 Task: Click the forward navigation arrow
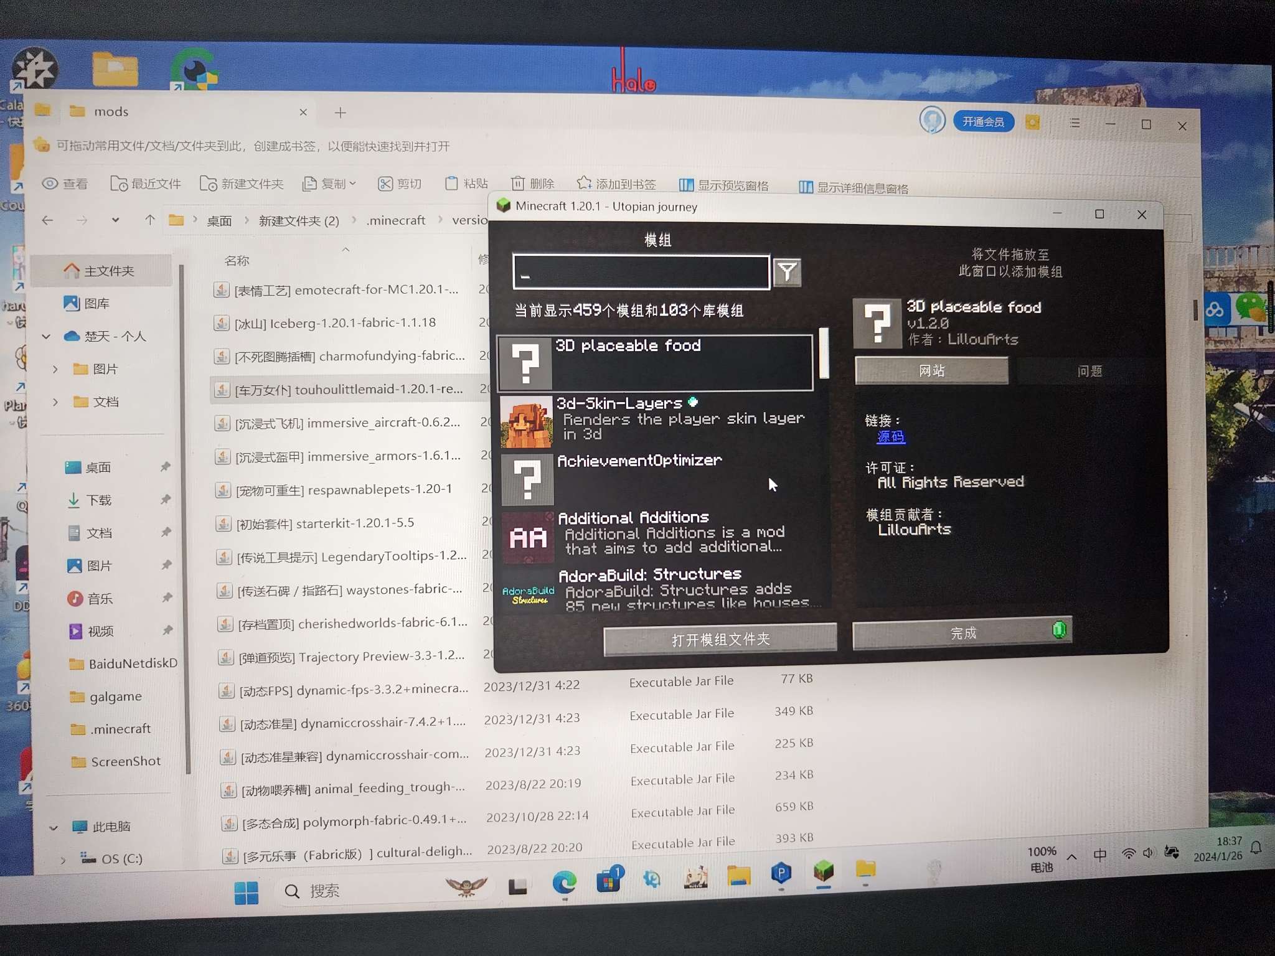[82, 220]
